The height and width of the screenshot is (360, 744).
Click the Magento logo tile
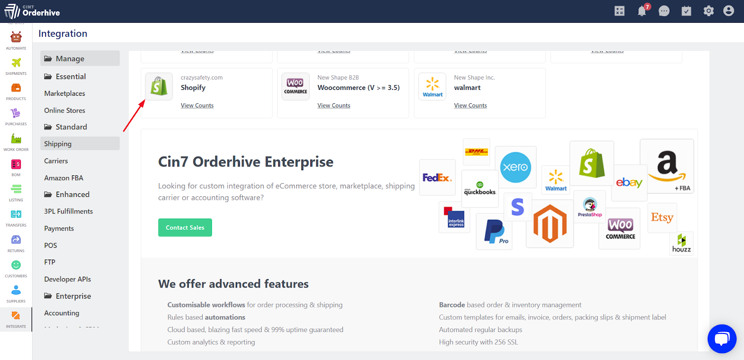click(550, 224)
